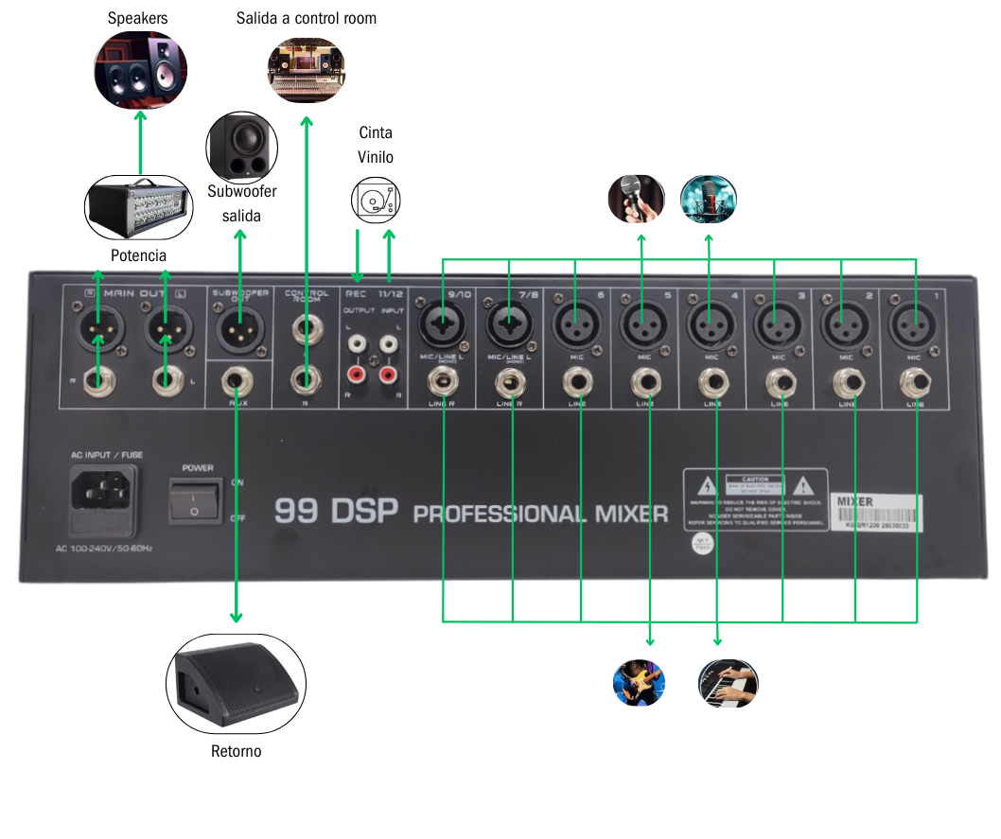The width and height of the screenshot is (1001, 839).
Task: Click the MIXER barcode sticker
Action: tap(876, 512)
